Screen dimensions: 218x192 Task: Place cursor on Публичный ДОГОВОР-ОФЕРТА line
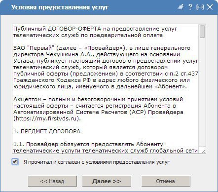click(95, 29)
